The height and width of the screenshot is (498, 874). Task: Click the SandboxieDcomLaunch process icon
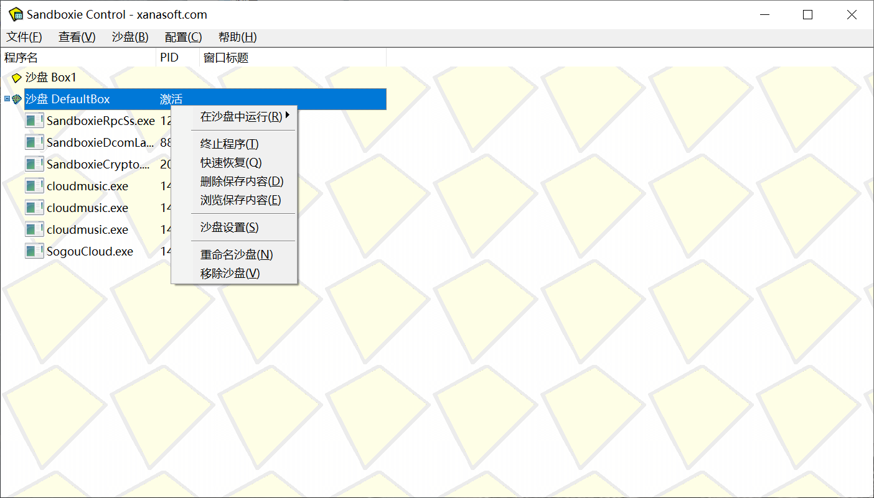point(34,142)
